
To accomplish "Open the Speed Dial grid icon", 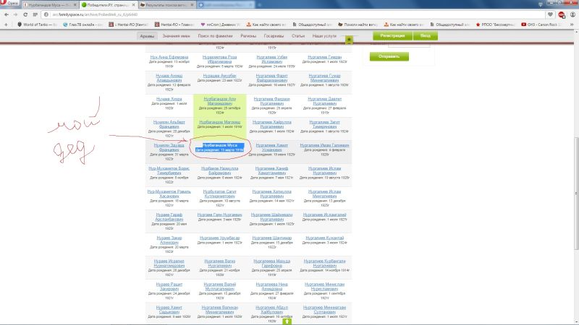I will click(35, 14).
